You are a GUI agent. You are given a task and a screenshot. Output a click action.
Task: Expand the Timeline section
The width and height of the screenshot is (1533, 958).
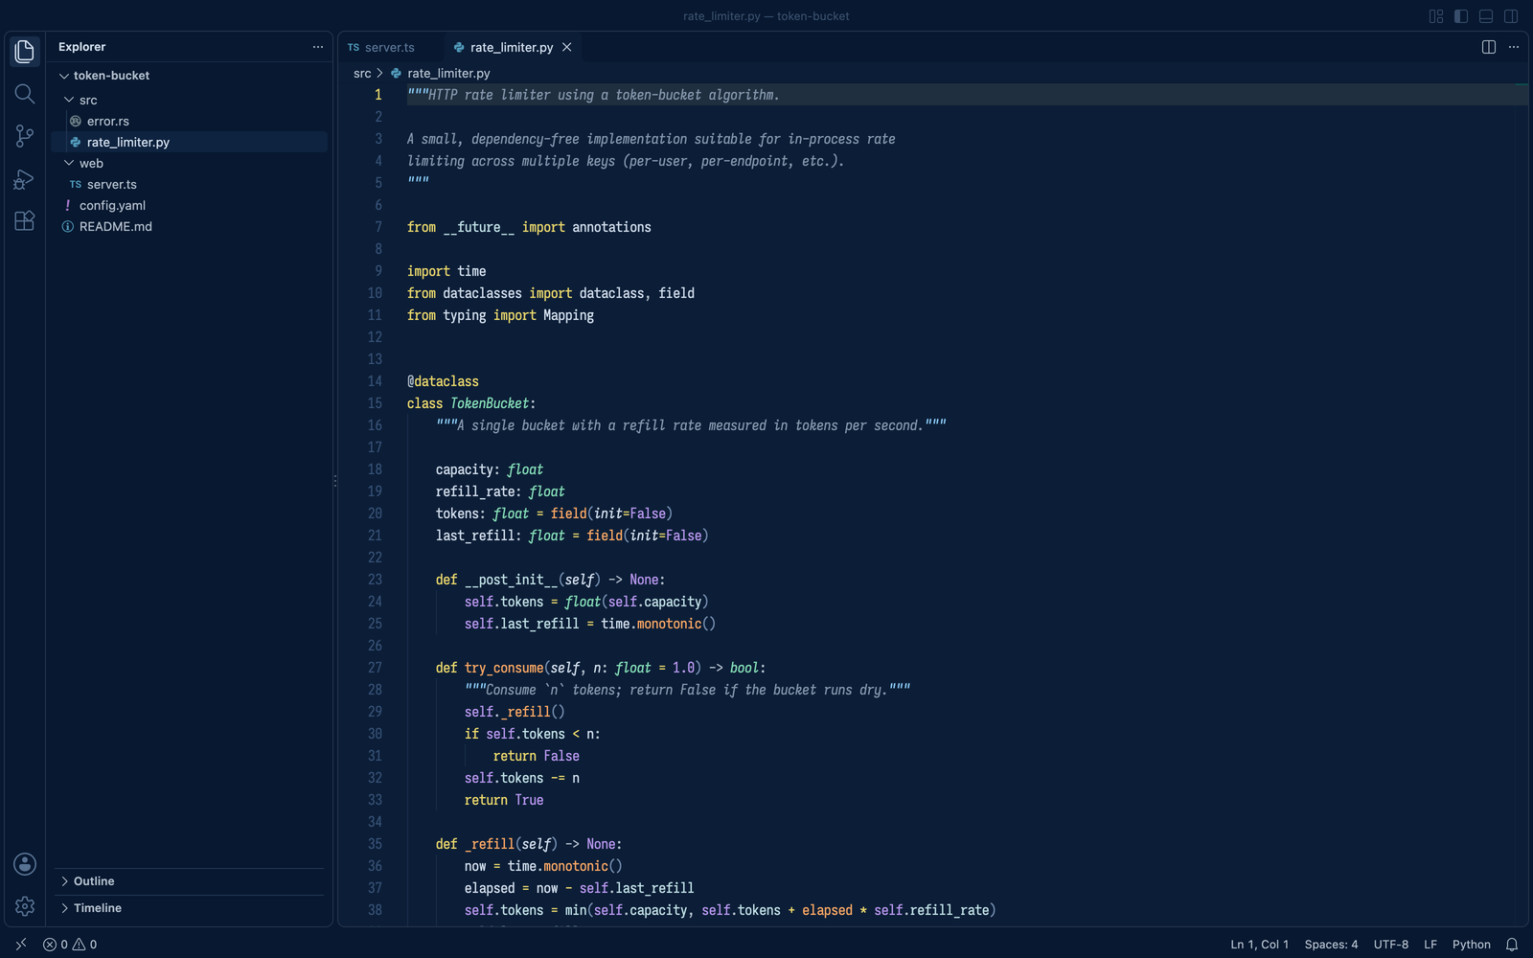pyautogui.click(x=190, y=908)
